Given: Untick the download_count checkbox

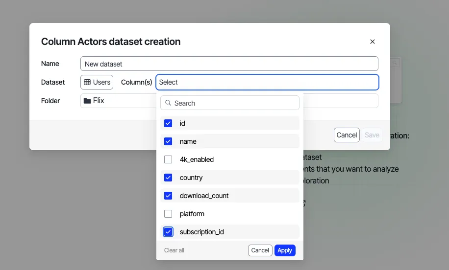Looking at the screenshot, I should pyautogui.click(x=168, y=196).
